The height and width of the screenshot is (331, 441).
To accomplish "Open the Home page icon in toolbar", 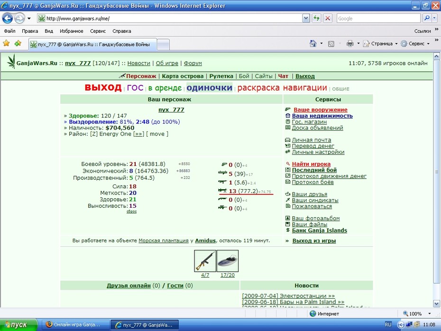I will [x=313, y=44].
